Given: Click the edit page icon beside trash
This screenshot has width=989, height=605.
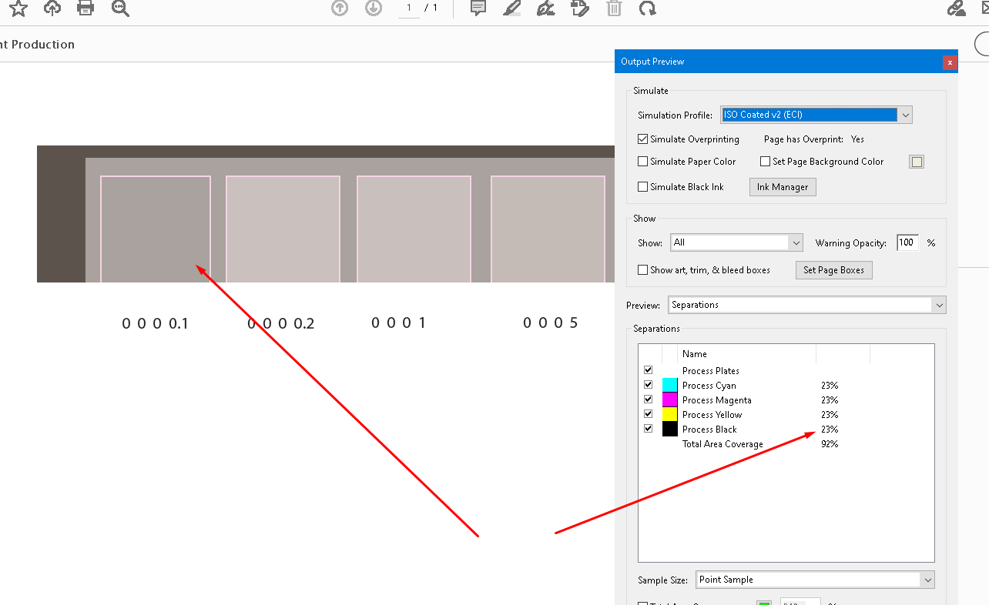Looking at the screenshot, I should click(580, 8).
